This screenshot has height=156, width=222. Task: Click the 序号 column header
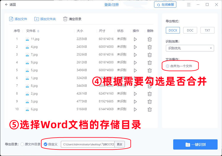[17, 31]
